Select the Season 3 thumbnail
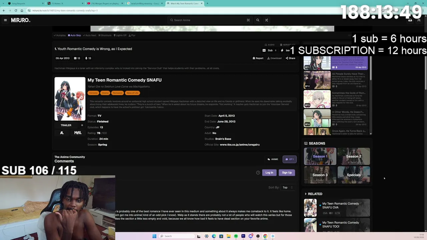427x240 pixels. point(320,175)
